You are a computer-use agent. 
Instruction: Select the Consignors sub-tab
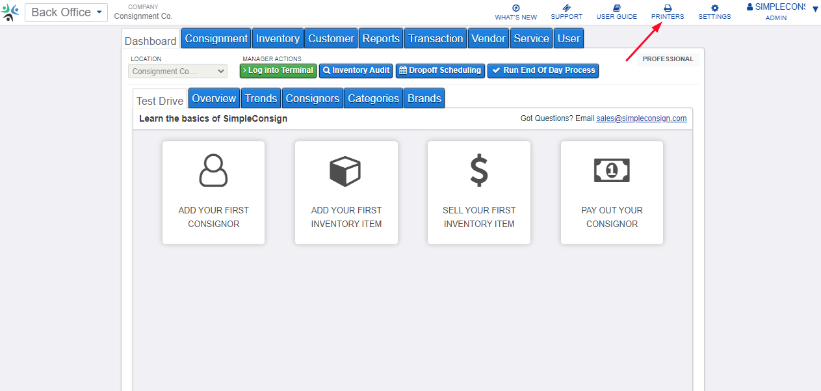pyautogui.click(x=313, y=98)
